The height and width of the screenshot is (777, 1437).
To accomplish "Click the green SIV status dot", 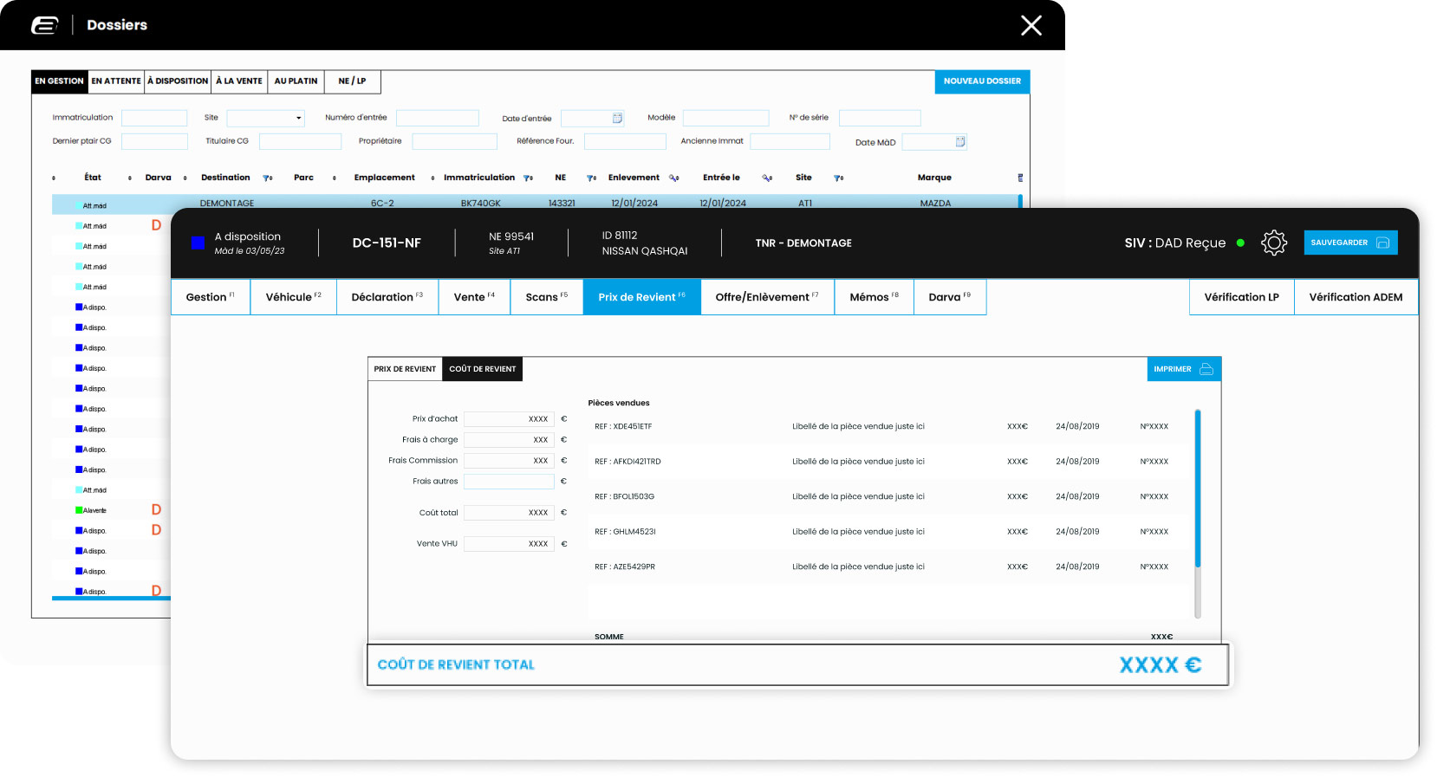I will pos(1240,243).
